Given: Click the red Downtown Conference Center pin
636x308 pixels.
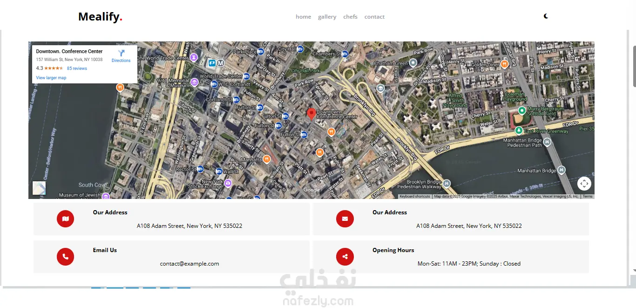Looking at the screenshot, I should click(x=311, y=114).
